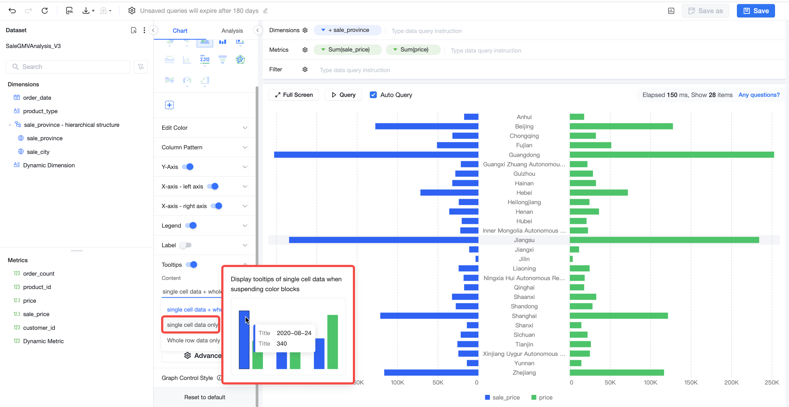
Task: Click the refresh icon in toolbar
Action: [45, 11]
